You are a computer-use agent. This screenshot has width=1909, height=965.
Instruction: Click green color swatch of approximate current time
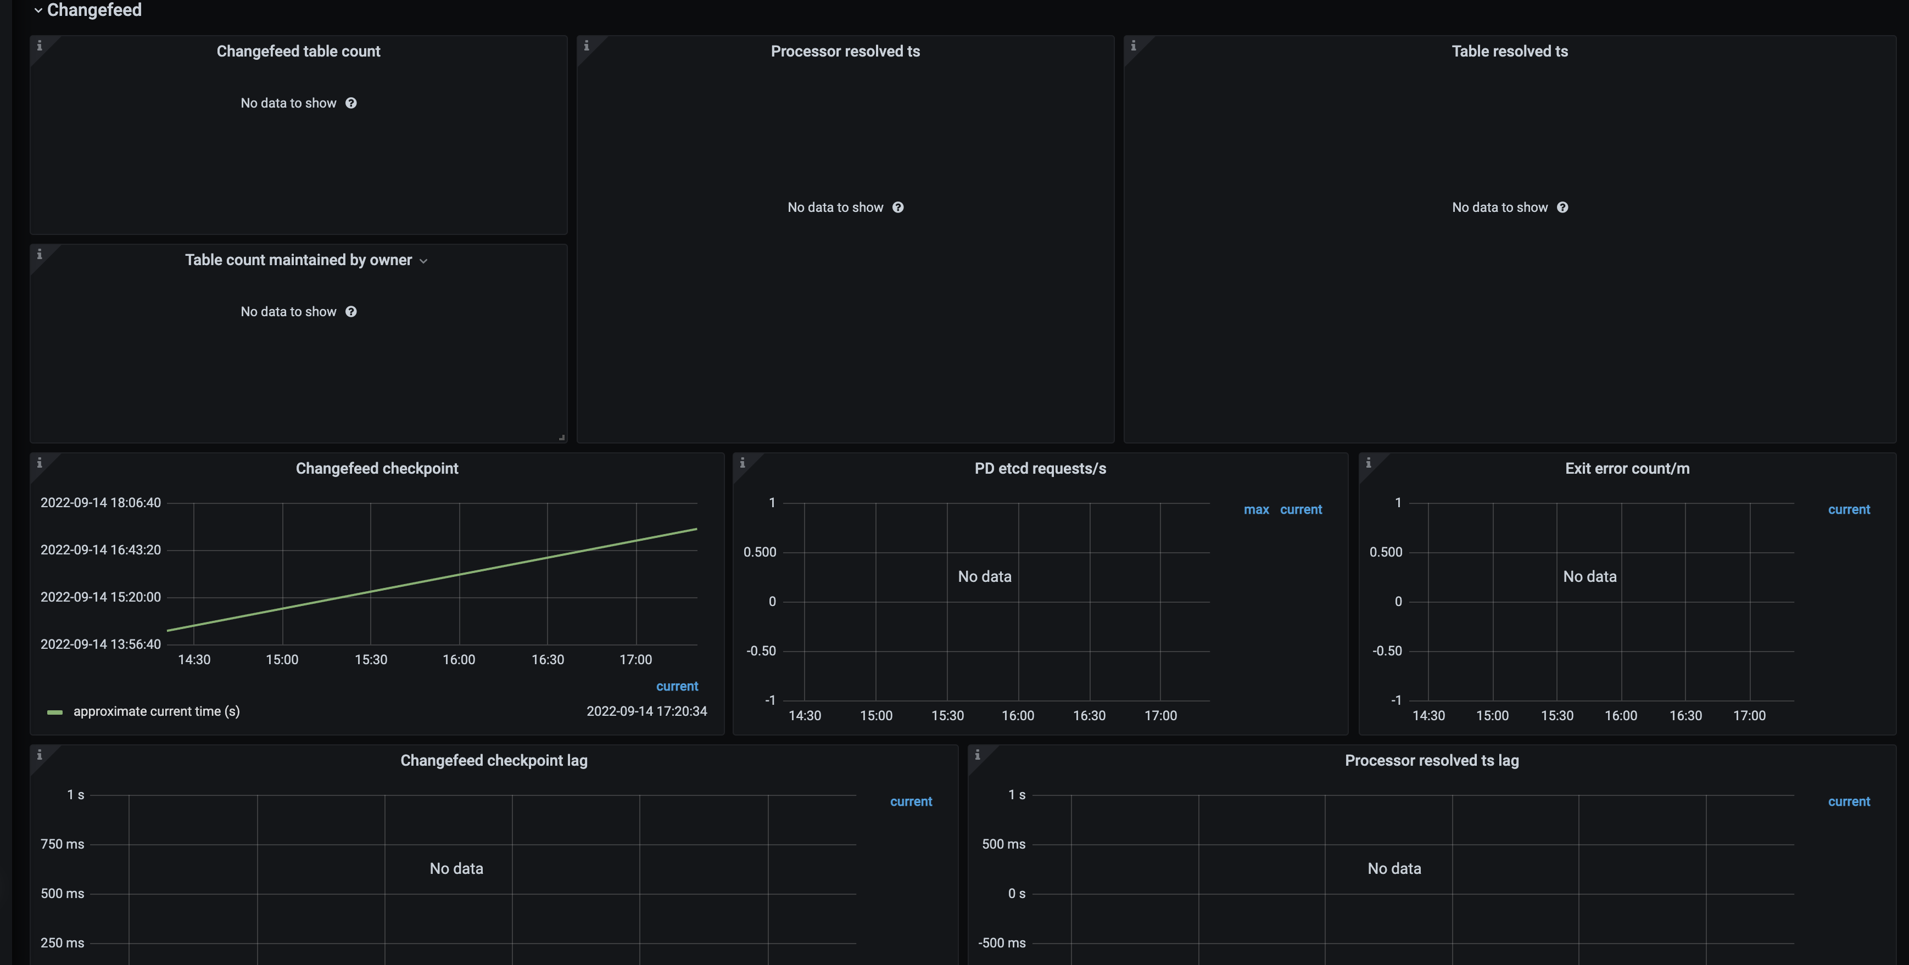tap(55, 712)
